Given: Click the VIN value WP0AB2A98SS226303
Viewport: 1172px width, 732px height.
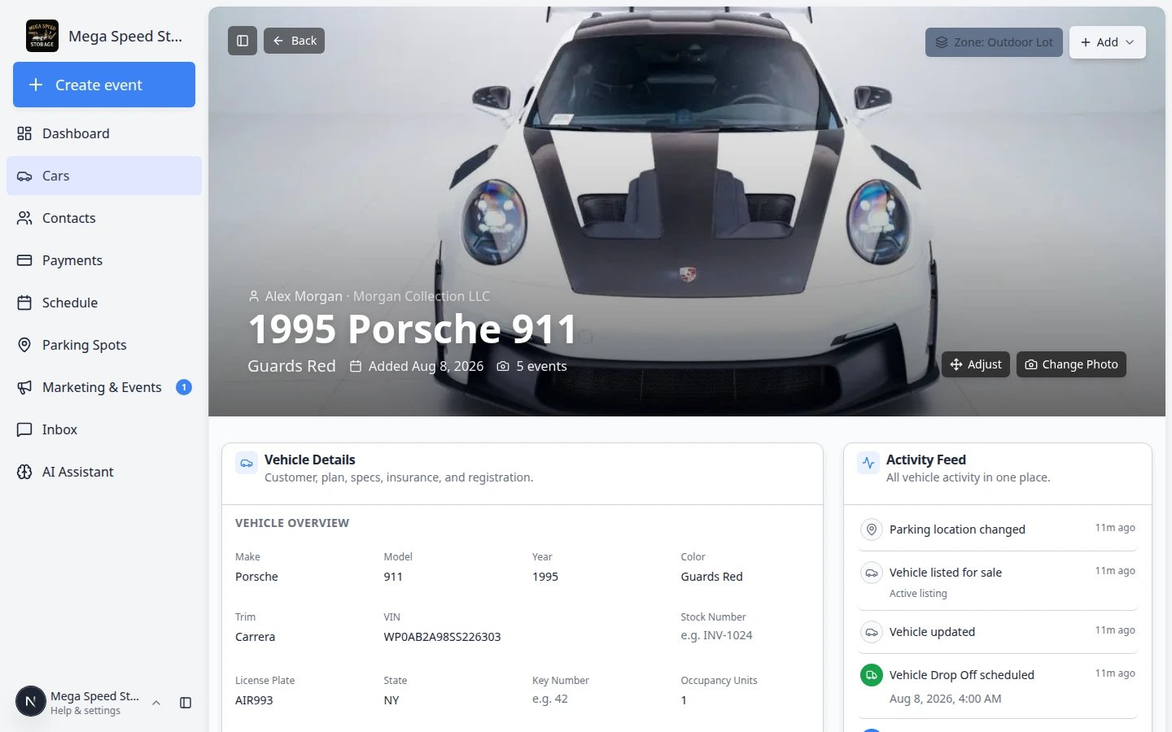Looking at the screenshot, I should click(x=442, y=637).
